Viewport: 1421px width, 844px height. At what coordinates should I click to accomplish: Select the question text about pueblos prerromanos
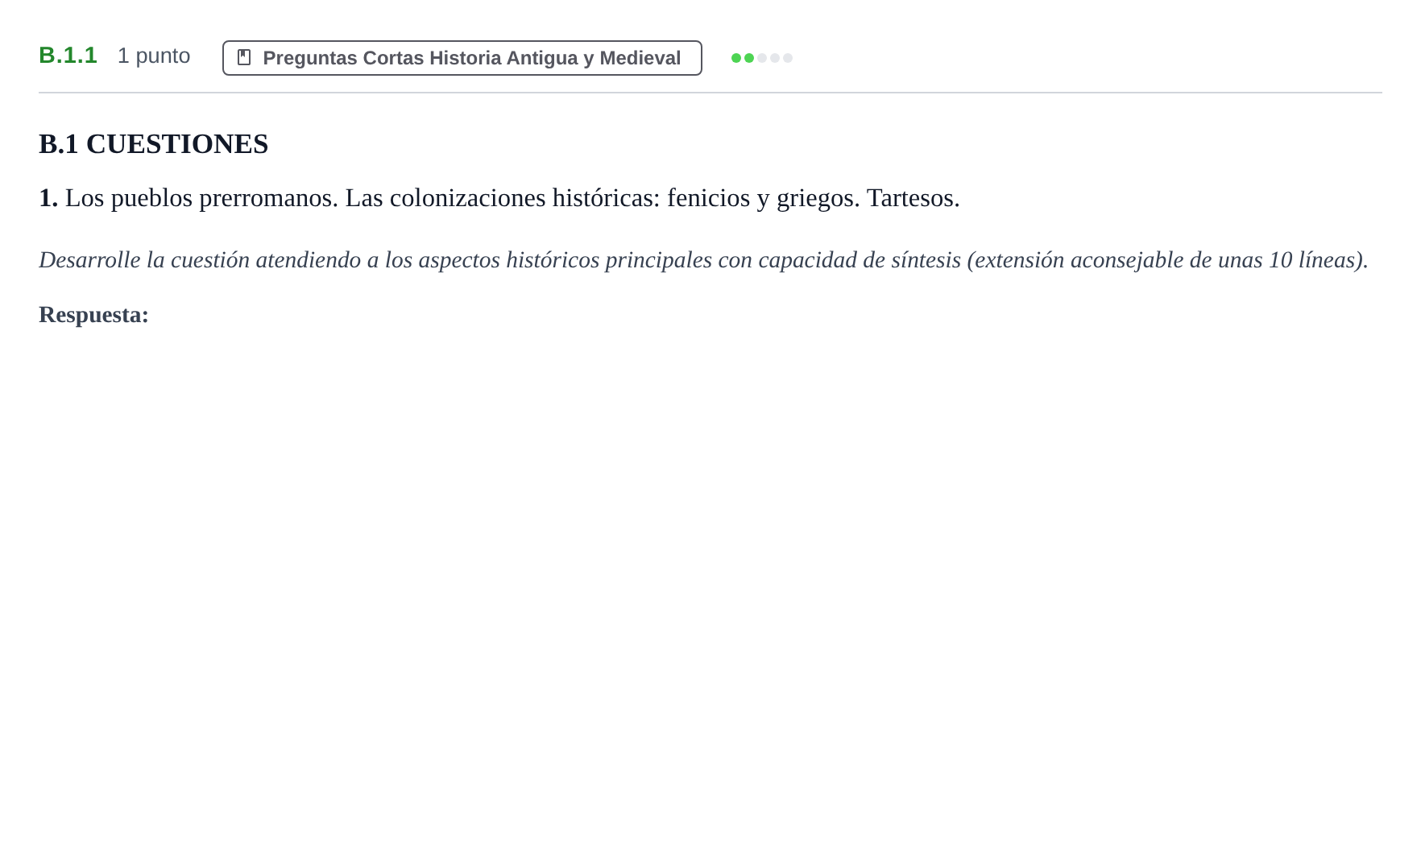tap(499, 198)
